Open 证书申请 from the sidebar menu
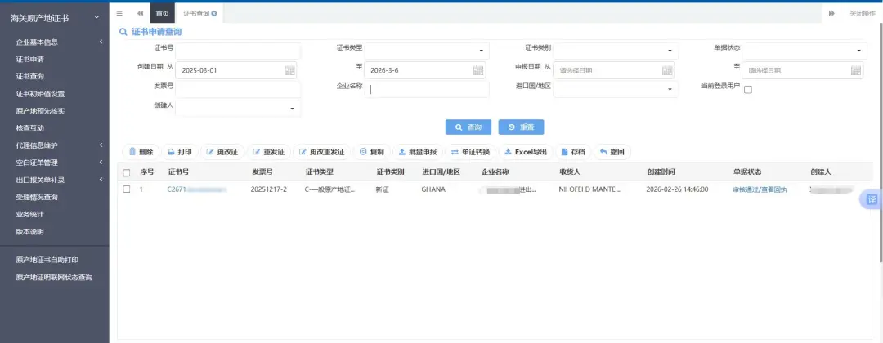Viewport: 883px width, 343px height. (30, 59)
